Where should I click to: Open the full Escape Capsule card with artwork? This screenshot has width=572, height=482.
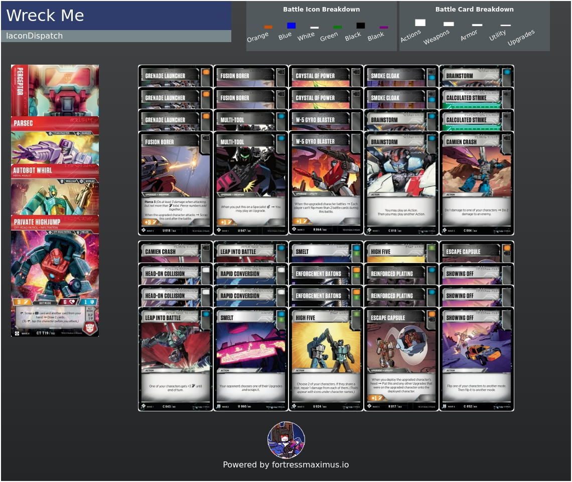point(401,359)
